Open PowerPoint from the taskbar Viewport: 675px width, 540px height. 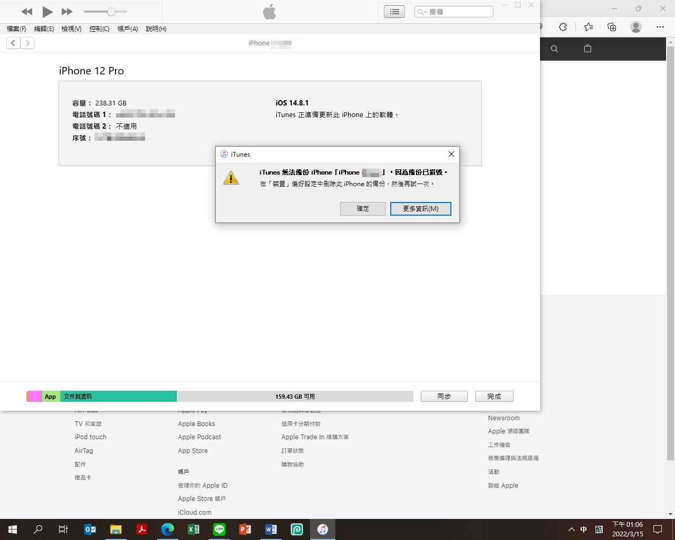245,529
